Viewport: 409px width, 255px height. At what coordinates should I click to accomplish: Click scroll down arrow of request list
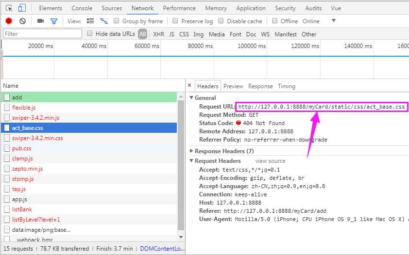click(x=181, y=237)
